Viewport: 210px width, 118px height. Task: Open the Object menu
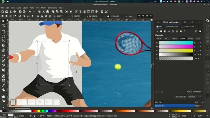pos(25,8)
